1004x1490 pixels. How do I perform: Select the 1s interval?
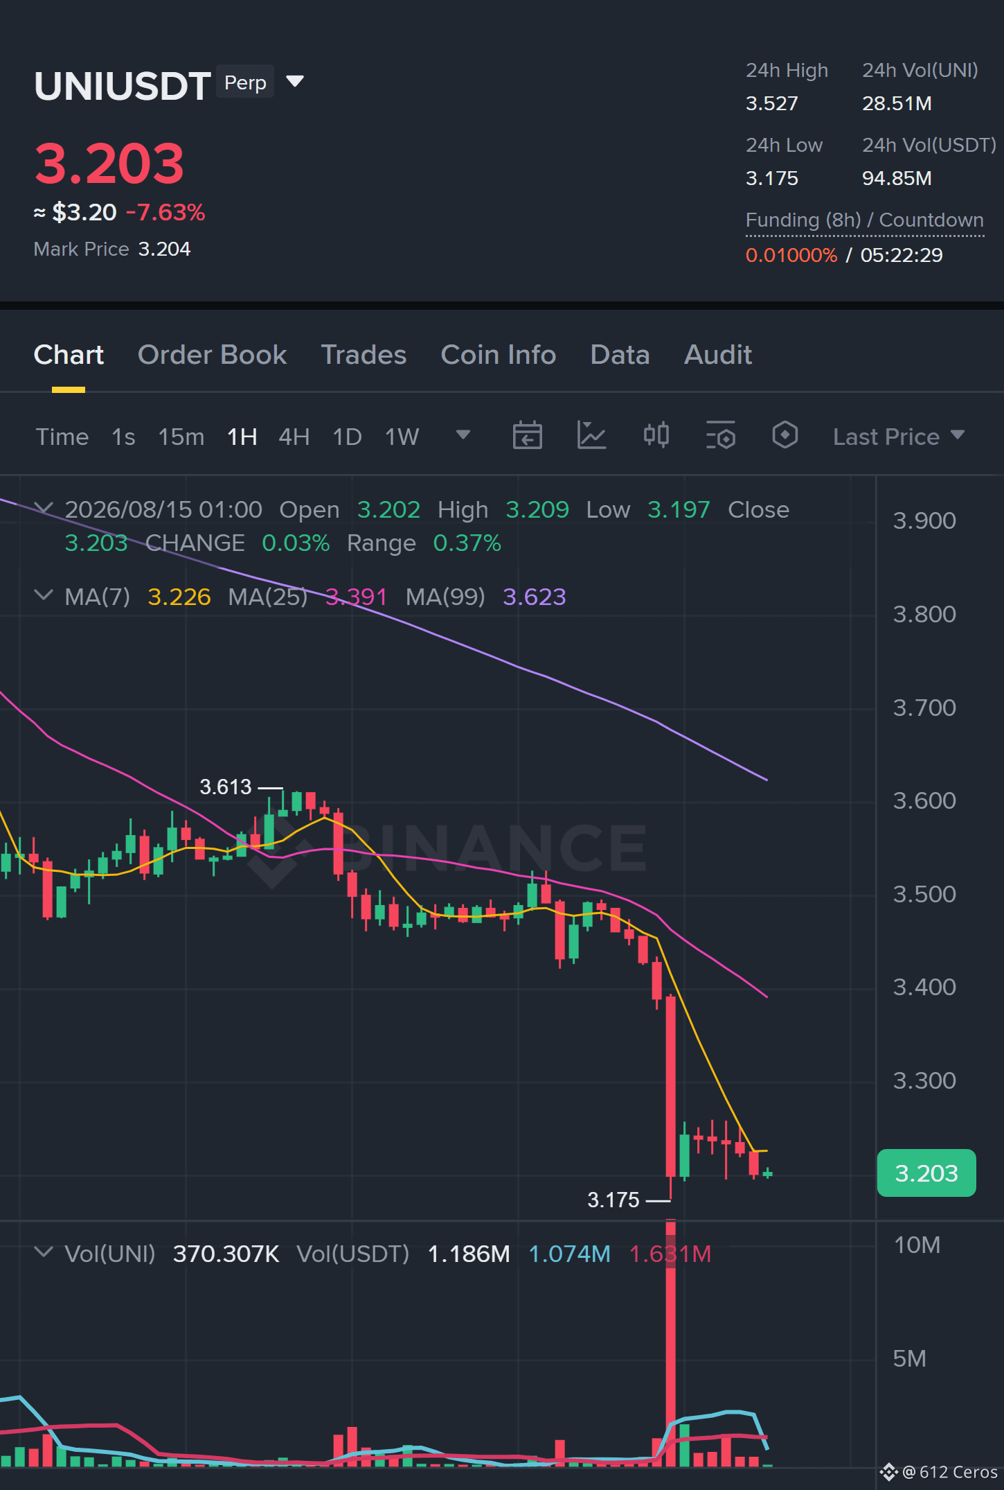pos(123,437)
